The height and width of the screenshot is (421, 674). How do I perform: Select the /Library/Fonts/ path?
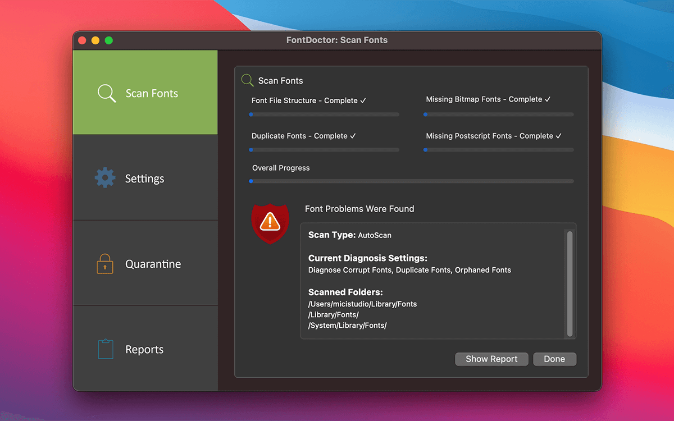[334, 314]
